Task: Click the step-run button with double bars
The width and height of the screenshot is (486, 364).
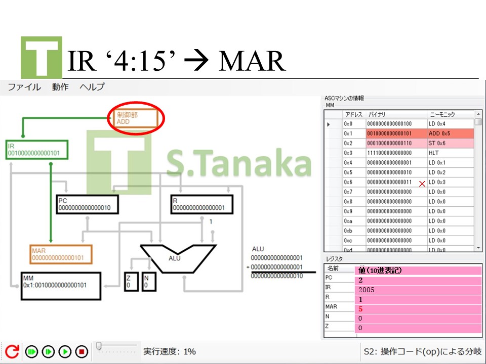Action: click(x=49, y=352)
